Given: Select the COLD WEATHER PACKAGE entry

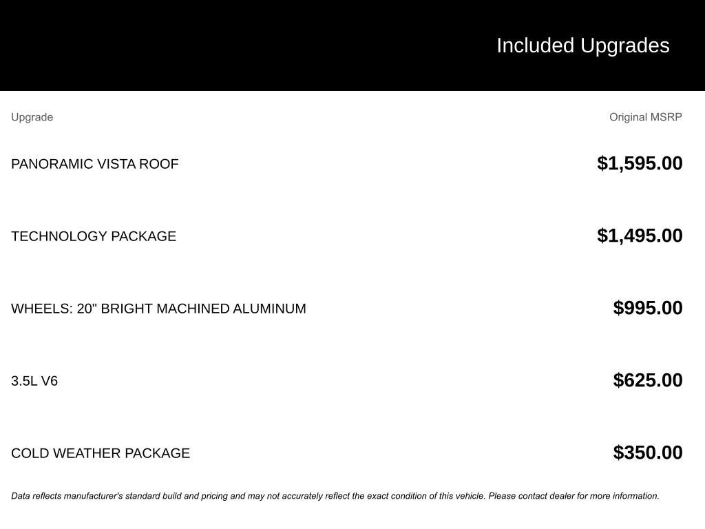Looking at the screenshot, I should 101,453.
